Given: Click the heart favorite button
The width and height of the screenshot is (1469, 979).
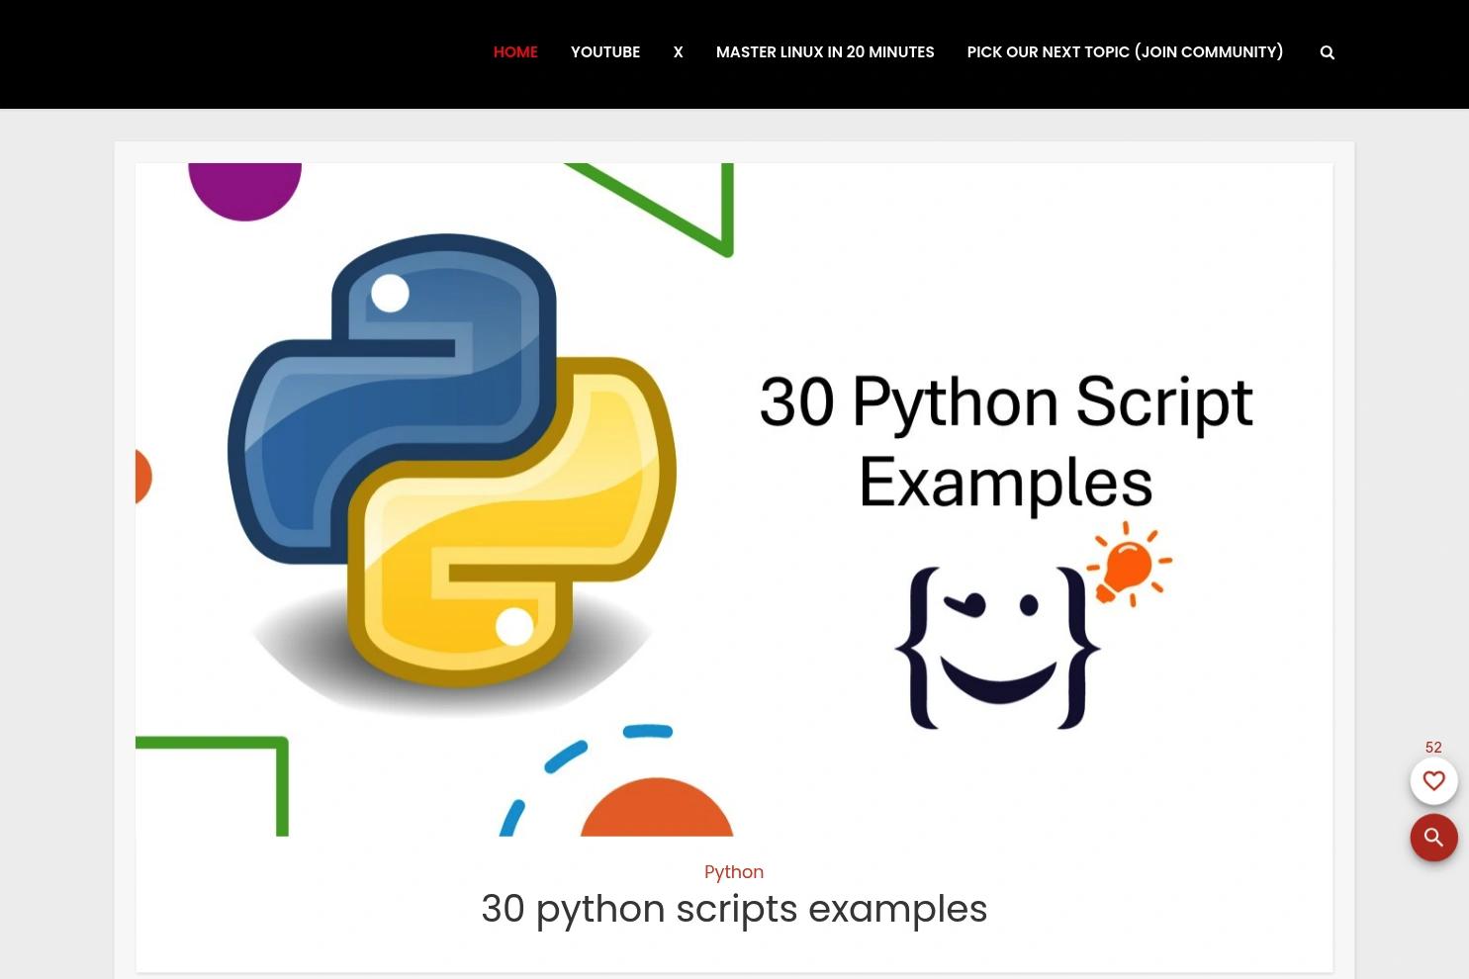Looking at the screenshot, I should tap(1433, 780).
